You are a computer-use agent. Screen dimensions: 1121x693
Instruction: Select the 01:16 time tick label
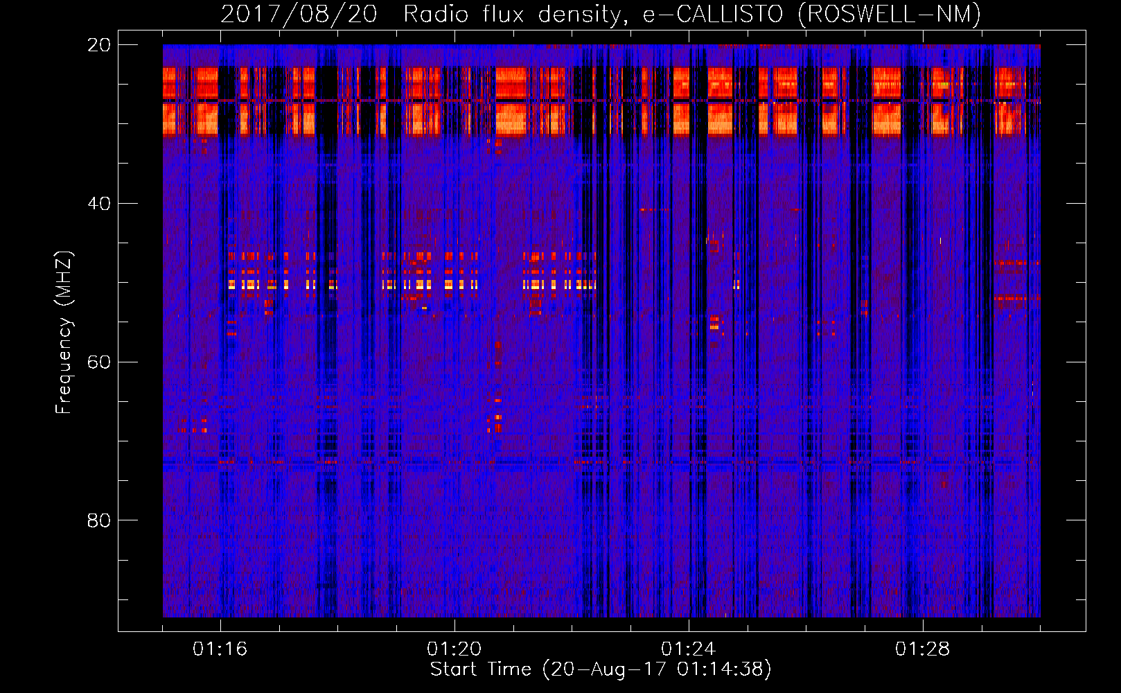220,649
